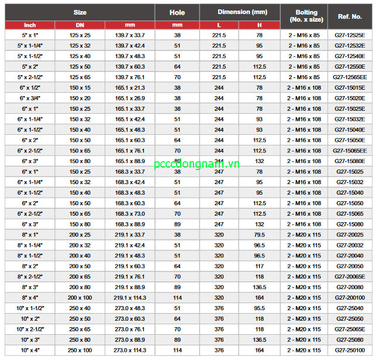
Task: Click the H dimension sub-header
Action: 259,25
